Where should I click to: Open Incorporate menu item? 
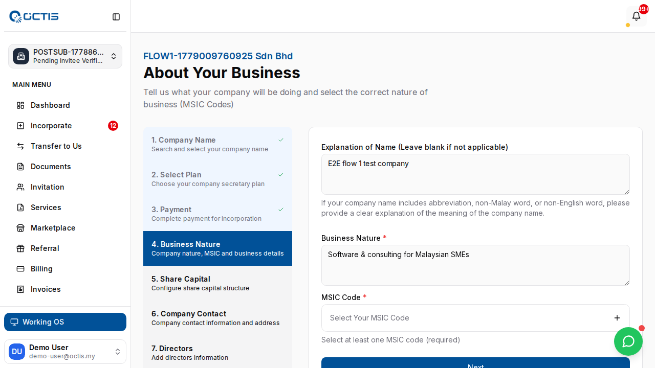point(65,126)
